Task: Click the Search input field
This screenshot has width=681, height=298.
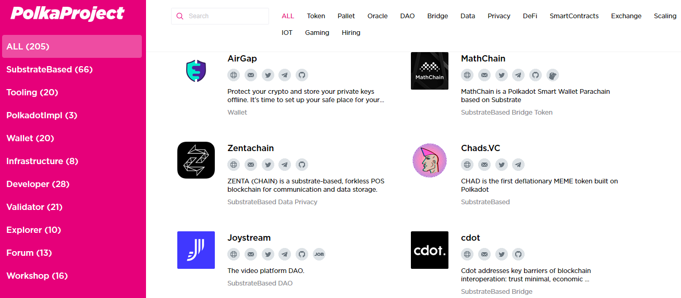Action: [x=220, y=16]
